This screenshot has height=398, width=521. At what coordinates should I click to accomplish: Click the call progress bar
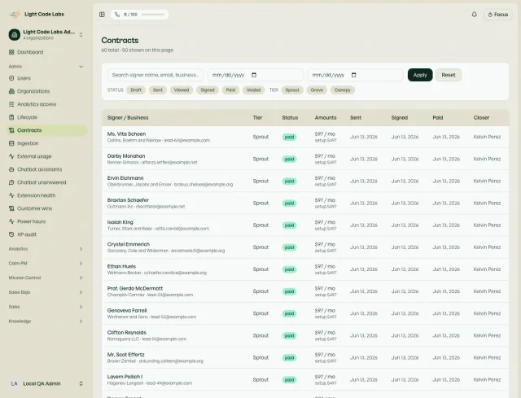153,15
